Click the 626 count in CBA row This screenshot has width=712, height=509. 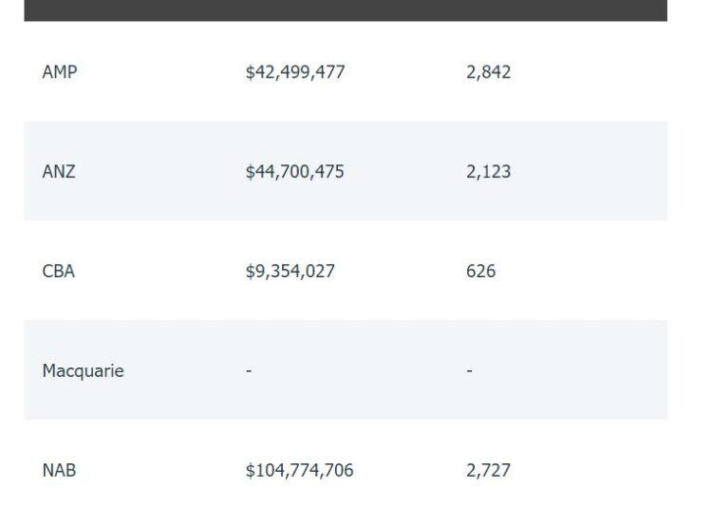click(480, 272)
